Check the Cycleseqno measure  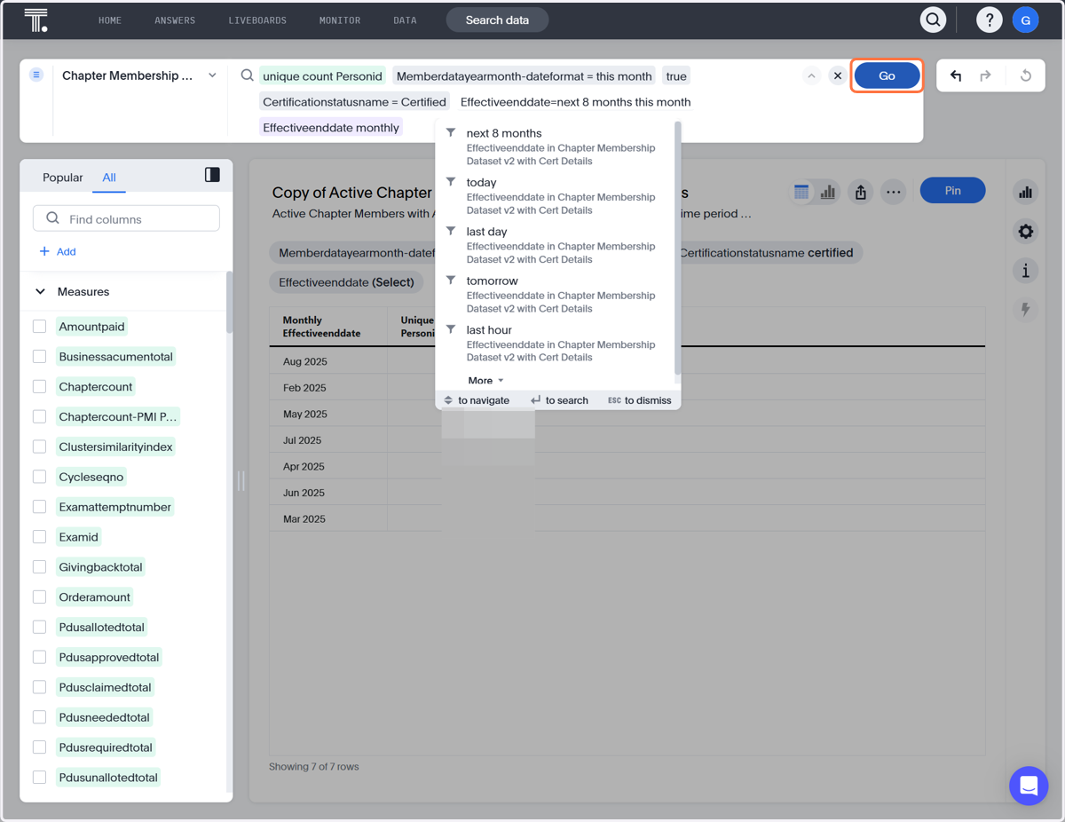39,477
